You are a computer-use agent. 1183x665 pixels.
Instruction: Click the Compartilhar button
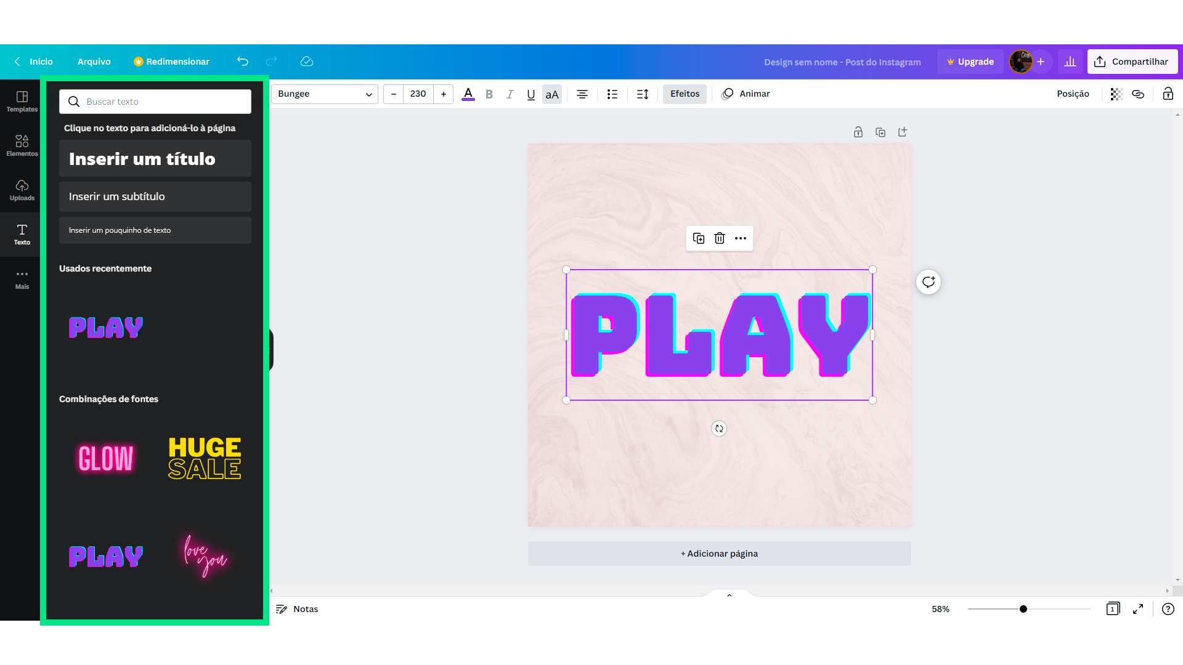coord(1132,62)
